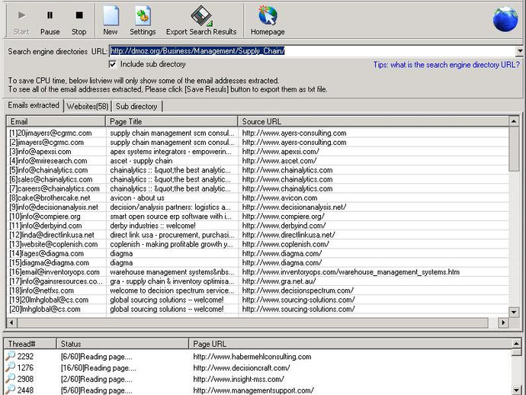Click the Thread# column header
This screenshot has height=395, width=526.
click(30, 344)
